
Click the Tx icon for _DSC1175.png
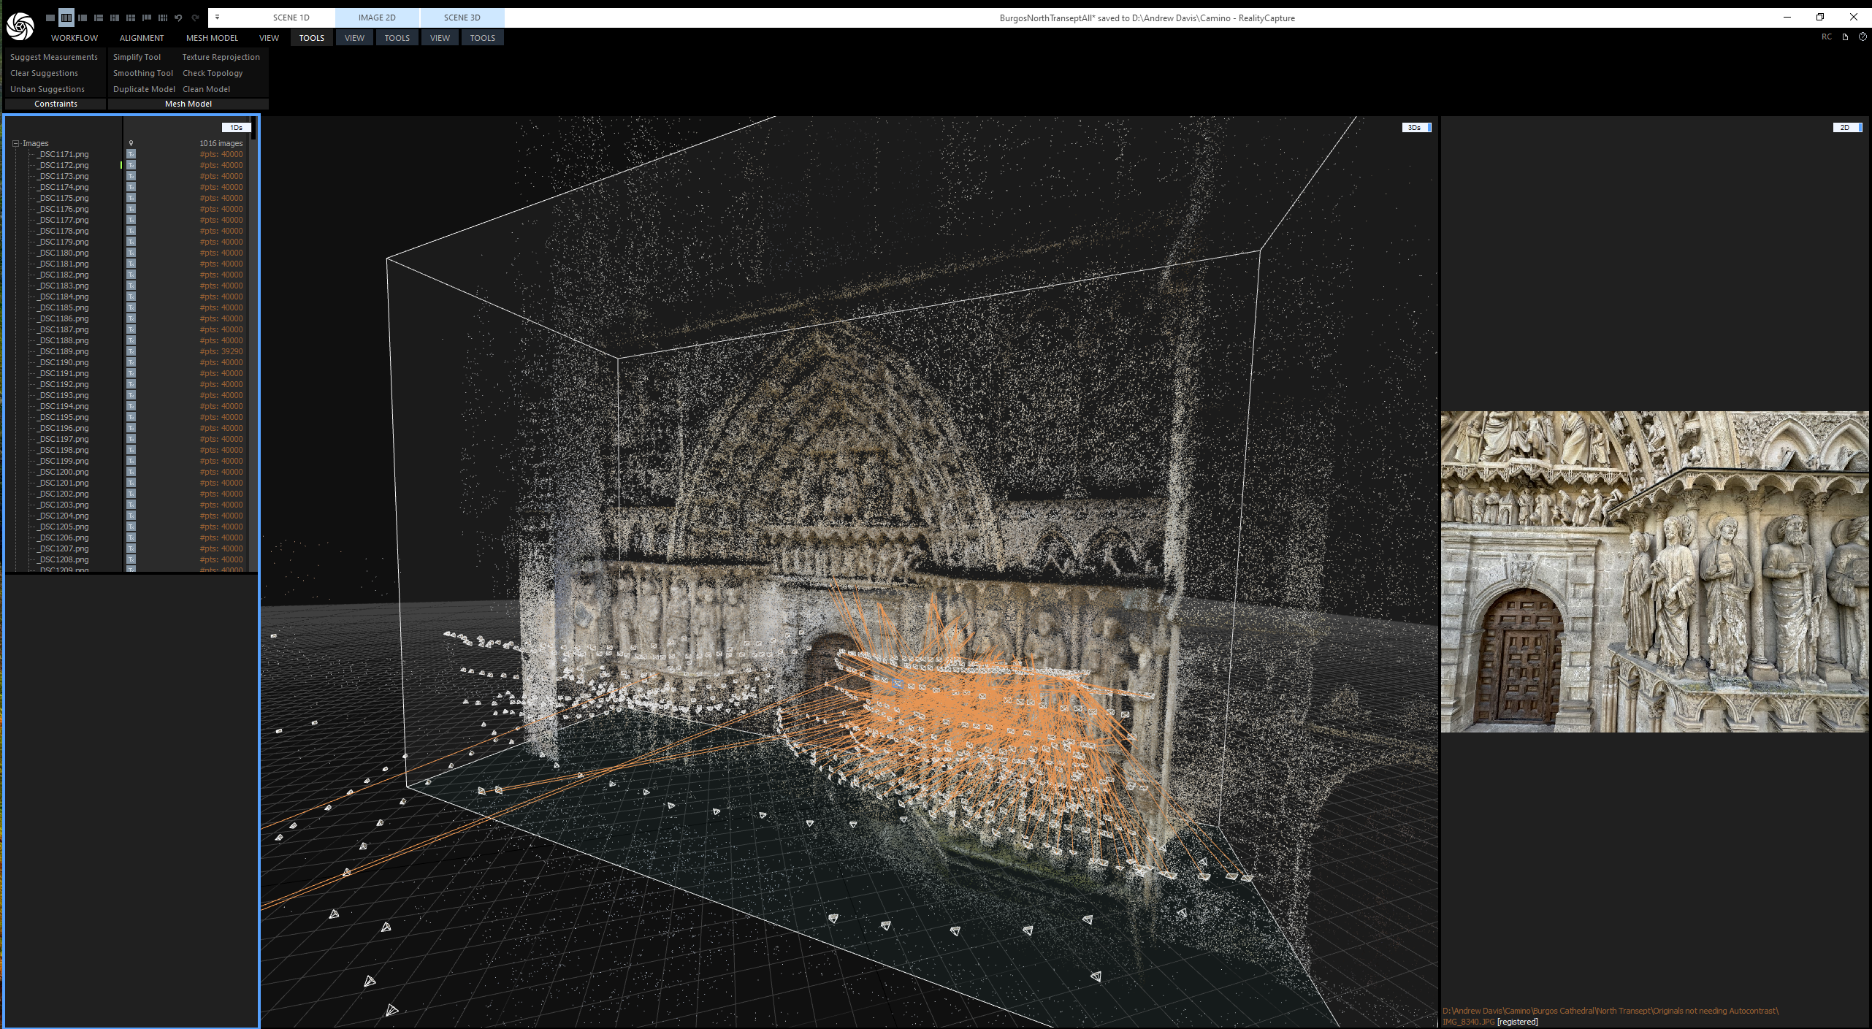[131, 199]
